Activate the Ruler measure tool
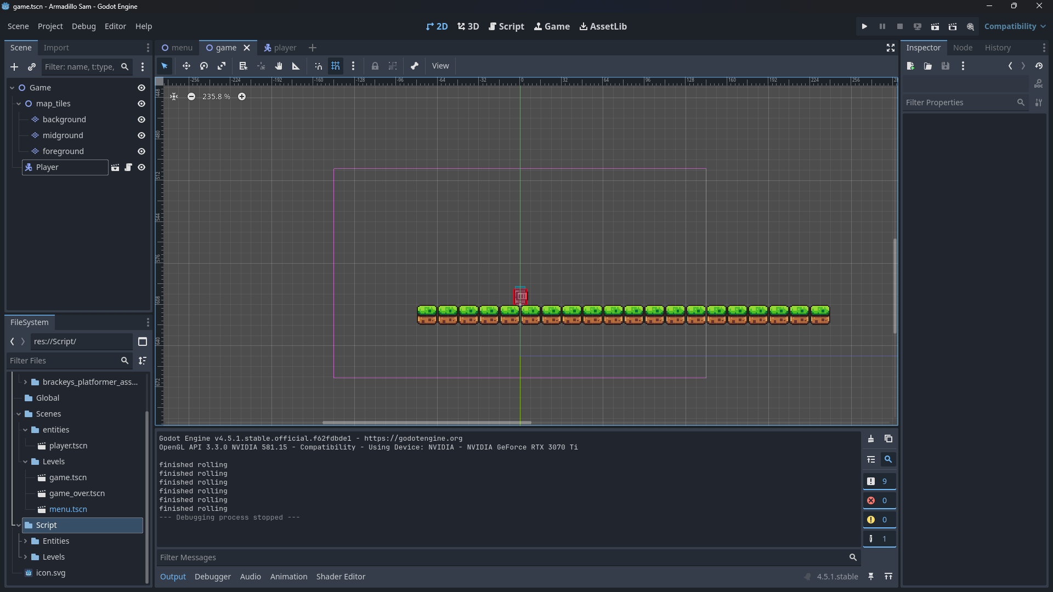The width and height of the screenshot is (1053, 592). (x=296, y=66)
